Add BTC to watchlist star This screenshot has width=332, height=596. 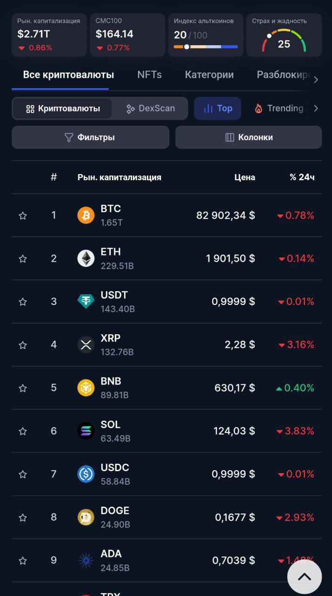[x=22, y=216]
